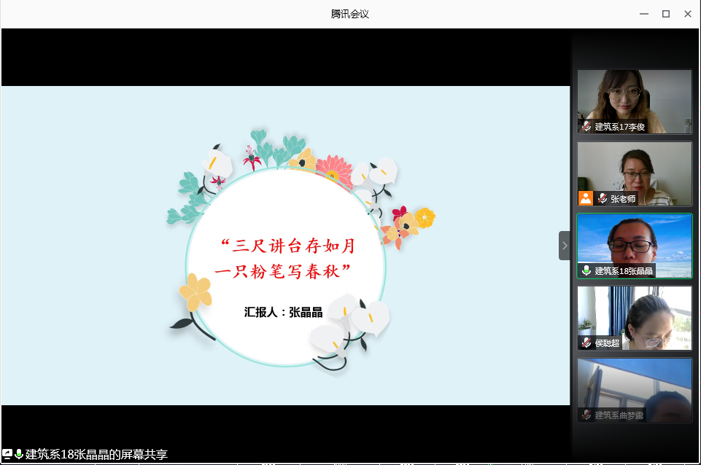Close the Tencent Meeting window
Image resolution: width=701 pixels, height=465 pixels.
pyautogui.click(x=687, y=14)
